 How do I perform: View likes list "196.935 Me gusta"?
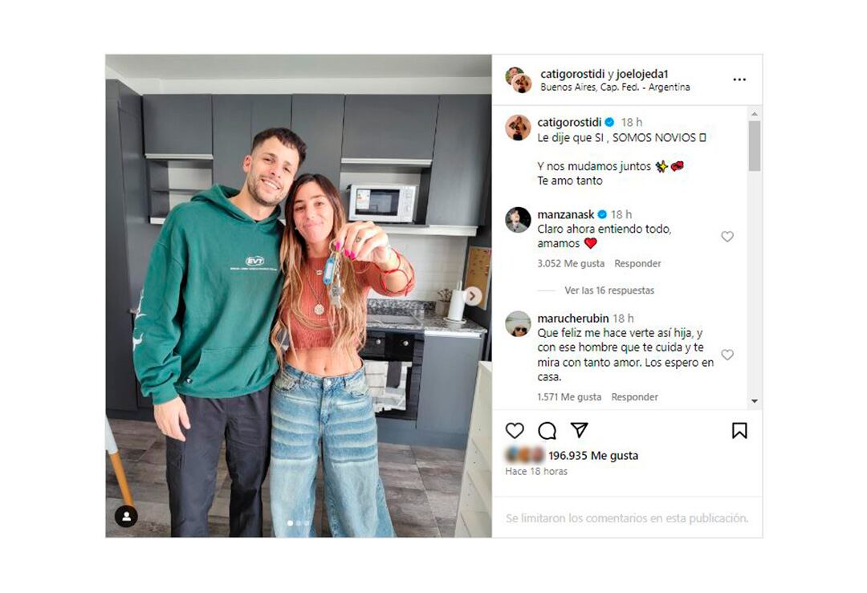[x=592, y=456]
